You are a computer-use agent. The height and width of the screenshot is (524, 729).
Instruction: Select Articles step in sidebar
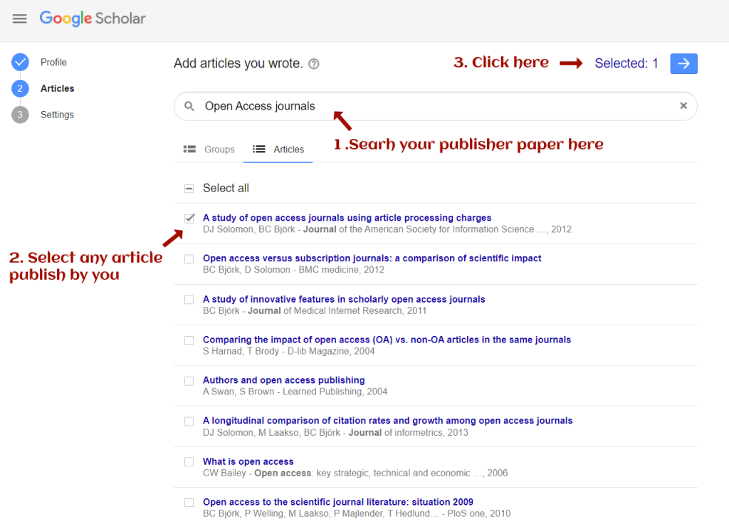tap(57, 88)
